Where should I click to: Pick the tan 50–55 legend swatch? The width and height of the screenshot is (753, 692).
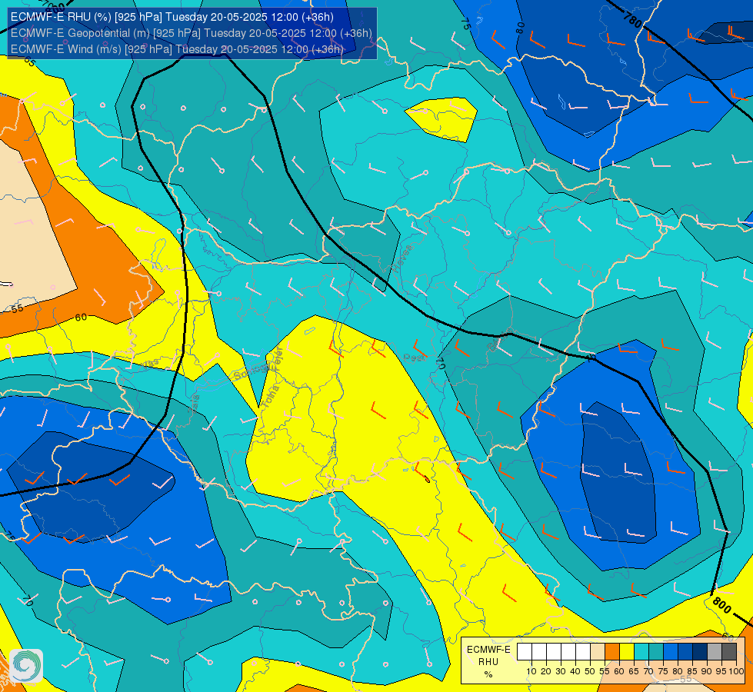tap(598, 652)
